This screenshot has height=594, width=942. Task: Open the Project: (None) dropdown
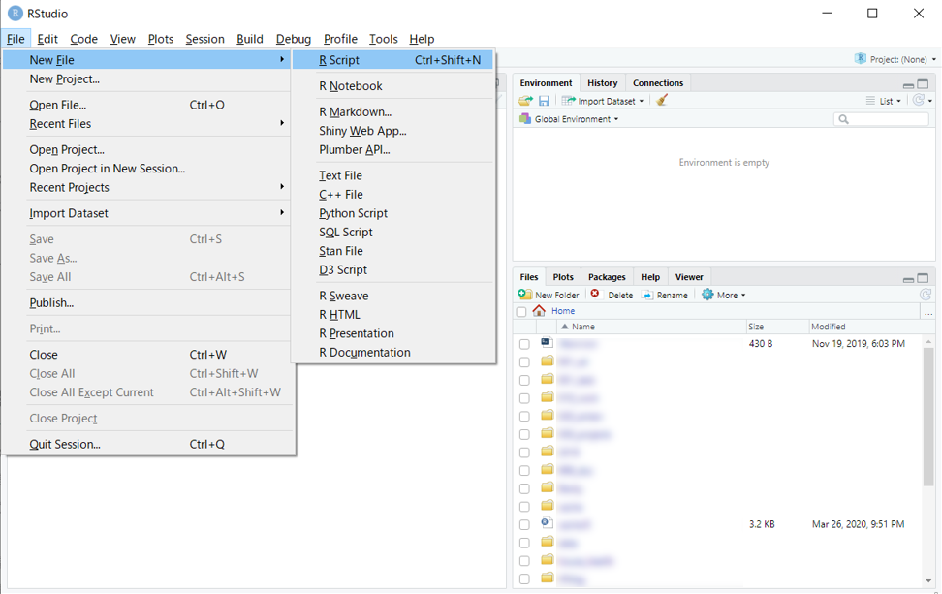click(895, 59)
